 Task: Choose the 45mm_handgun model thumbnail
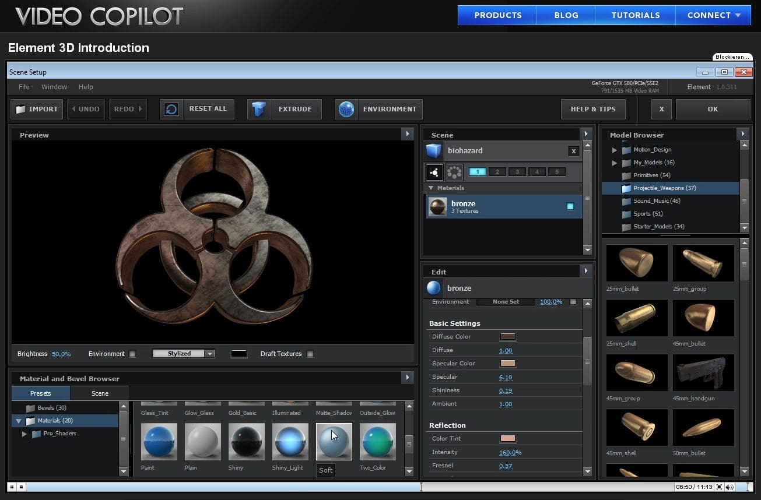[703, 373]
